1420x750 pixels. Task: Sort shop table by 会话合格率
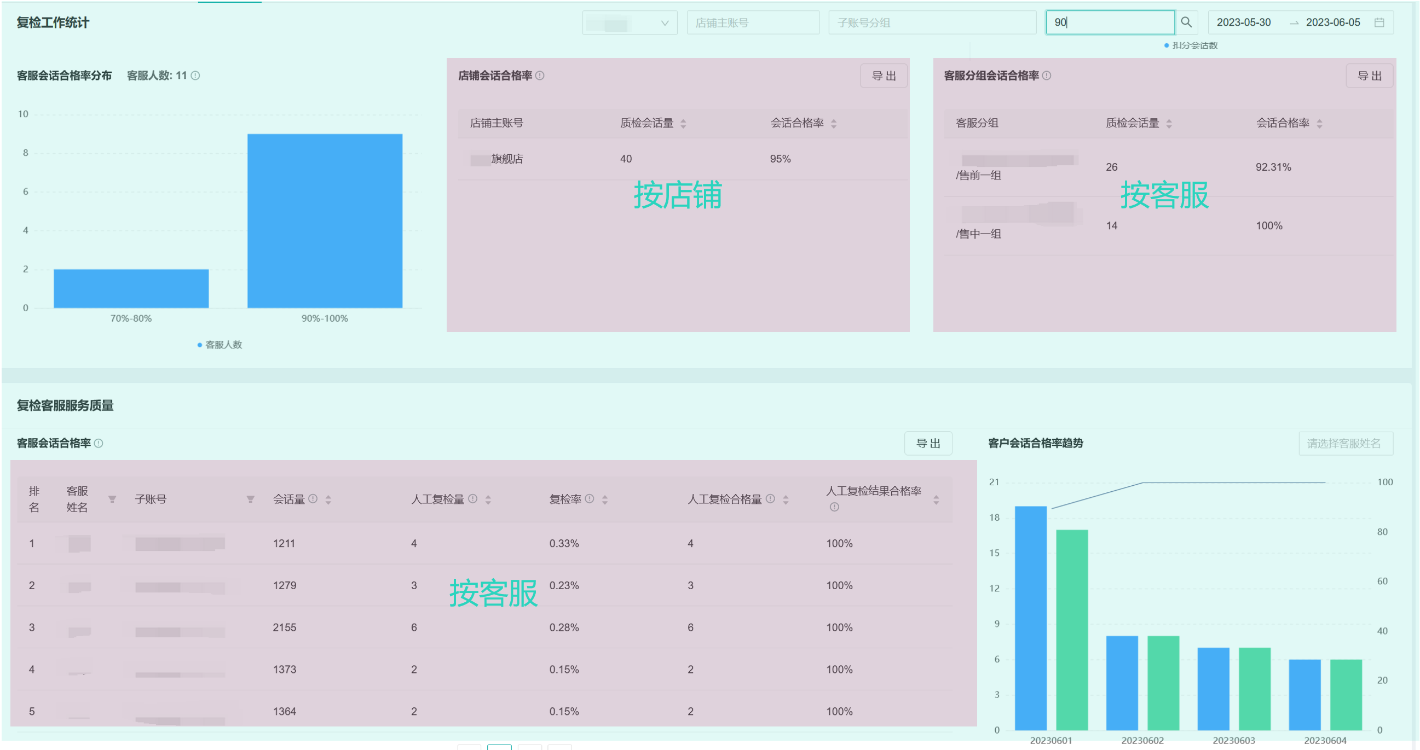[834, 124]
